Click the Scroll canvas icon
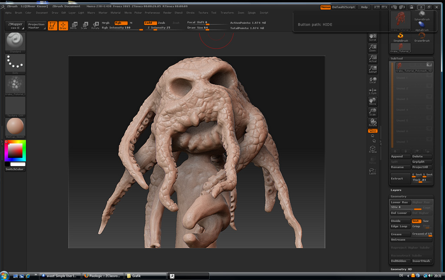 pyautogui.click(x=373, y=37)
